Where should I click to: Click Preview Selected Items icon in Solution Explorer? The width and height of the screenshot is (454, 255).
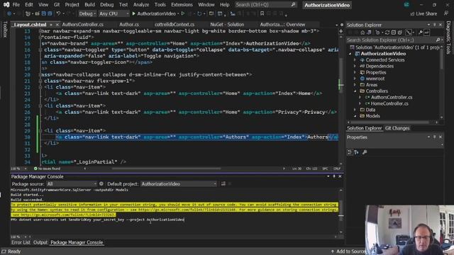coord(427,33)
